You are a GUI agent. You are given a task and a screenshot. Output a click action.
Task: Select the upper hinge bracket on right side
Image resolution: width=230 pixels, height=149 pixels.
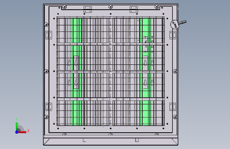[173, 35]
